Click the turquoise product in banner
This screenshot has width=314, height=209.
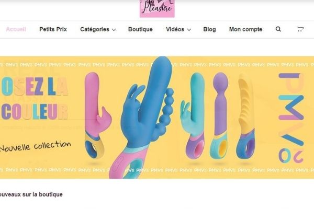[x=193, y=115]
